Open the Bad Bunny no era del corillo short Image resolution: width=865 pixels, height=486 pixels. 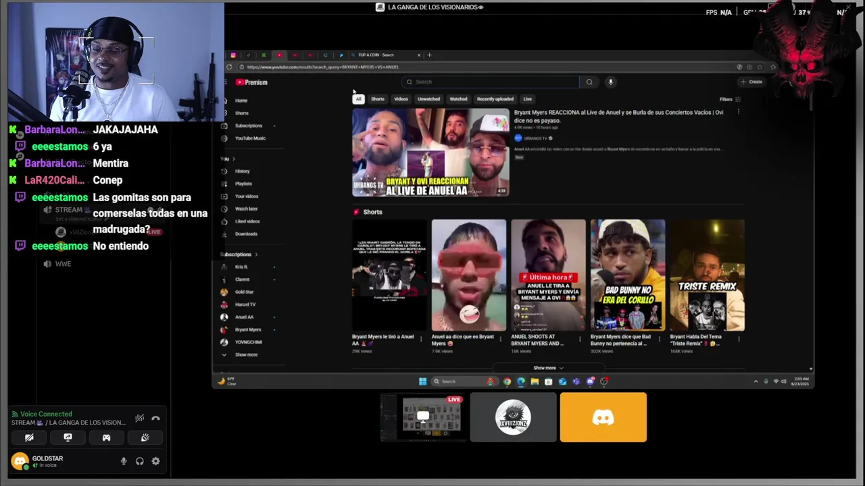tap(627, 275)
